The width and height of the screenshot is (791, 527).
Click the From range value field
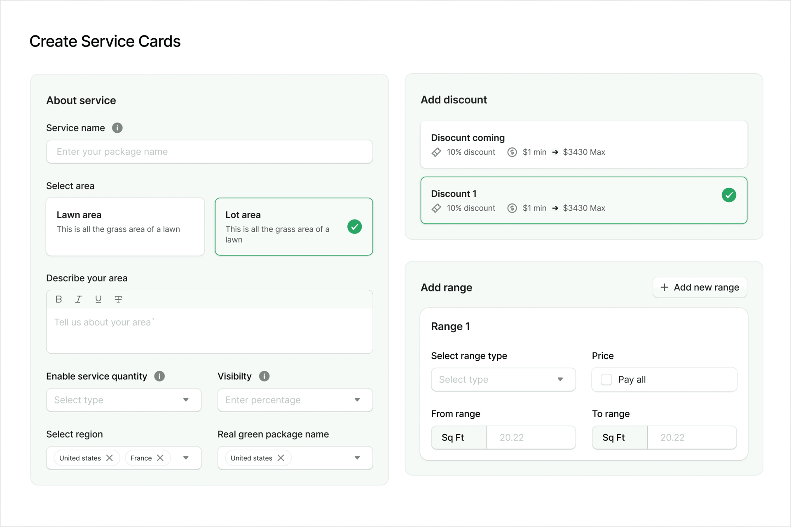(531, 438)
